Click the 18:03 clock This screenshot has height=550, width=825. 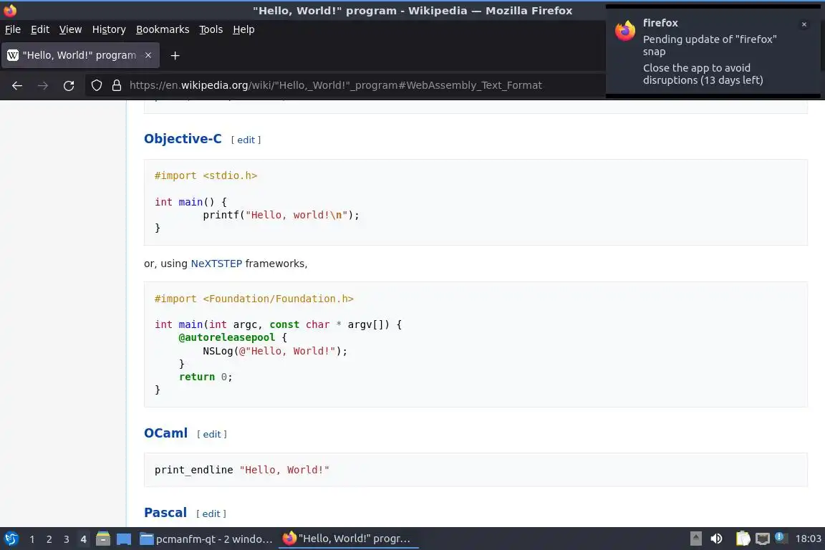[x=808, y=539]
